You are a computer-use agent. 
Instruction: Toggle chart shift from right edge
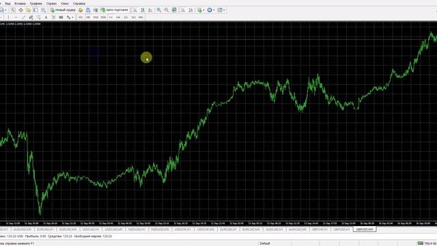point(191,10)
